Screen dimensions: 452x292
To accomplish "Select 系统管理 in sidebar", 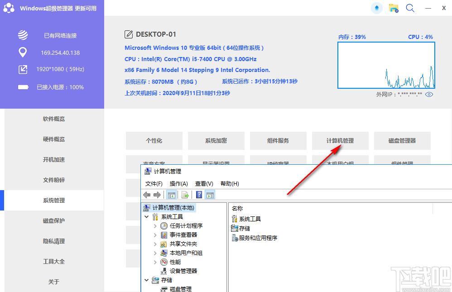I will [x=54, y=201].
